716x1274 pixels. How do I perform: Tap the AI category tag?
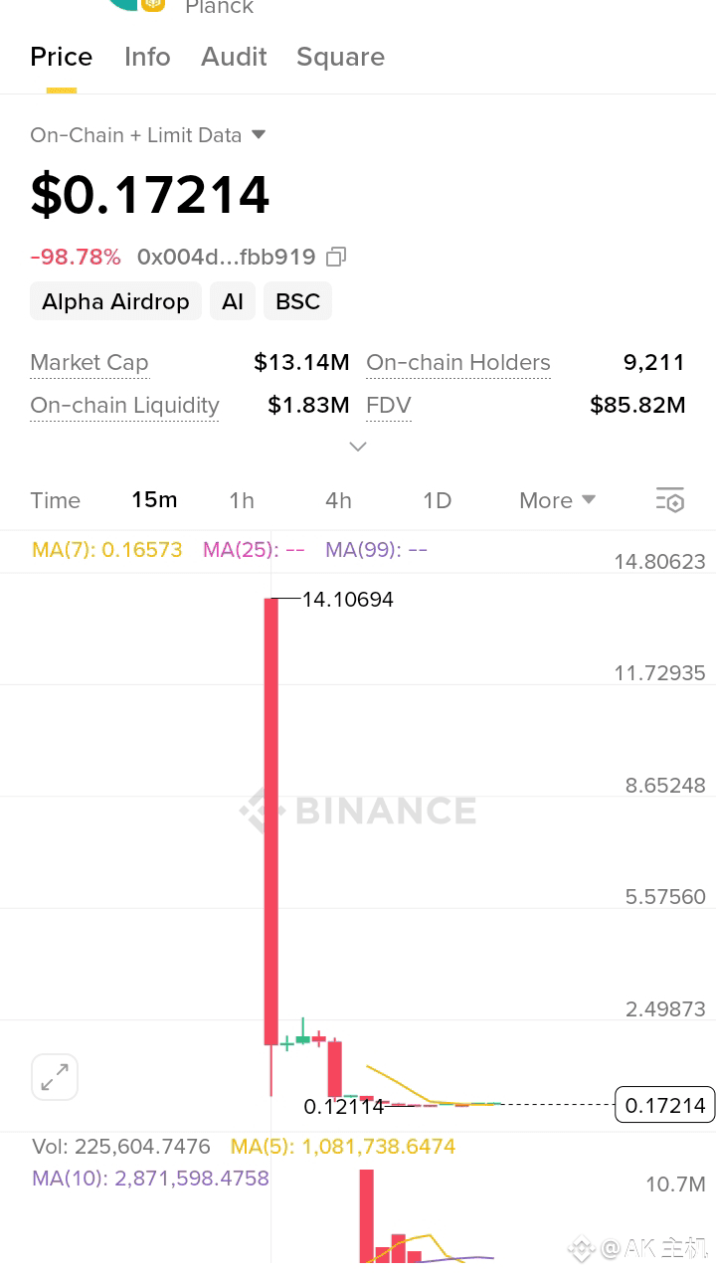click(x=233, y=301)
